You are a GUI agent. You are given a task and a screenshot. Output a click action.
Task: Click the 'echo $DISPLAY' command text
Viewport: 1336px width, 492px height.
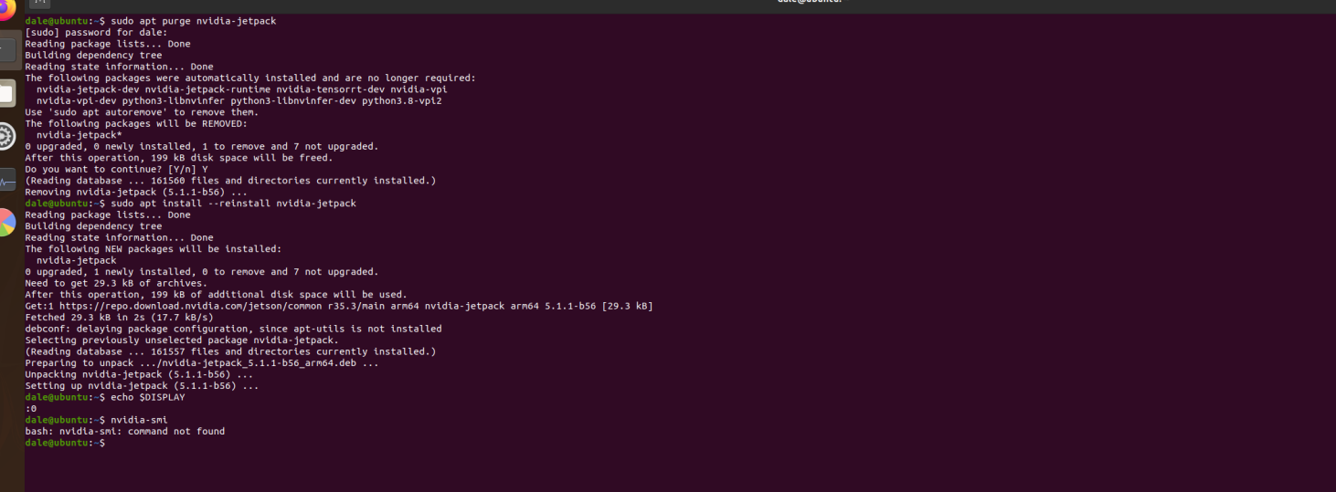[x=148, y=397]
